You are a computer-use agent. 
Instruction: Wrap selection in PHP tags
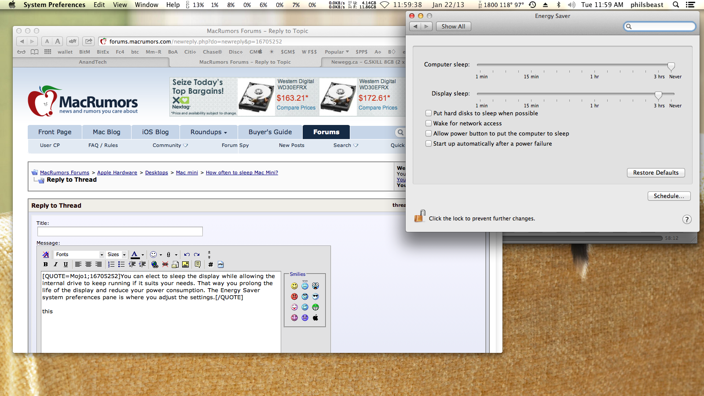pyautogui.click(x=221, y=264)
